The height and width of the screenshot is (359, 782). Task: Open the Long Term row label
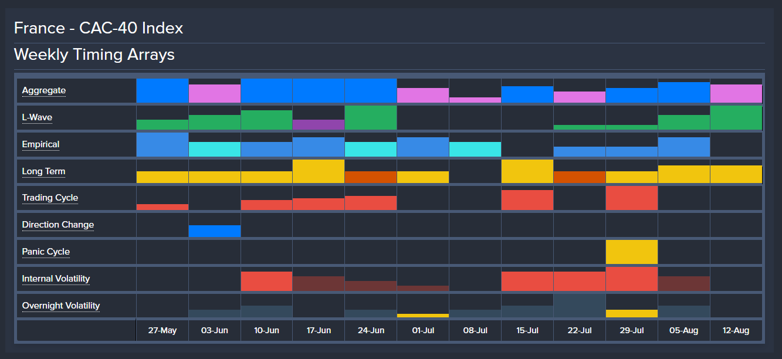tap(44, 171)
